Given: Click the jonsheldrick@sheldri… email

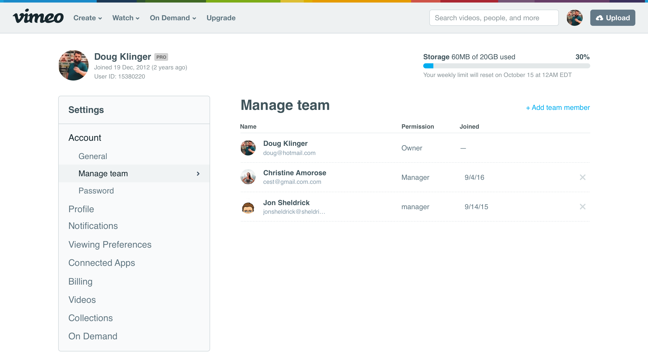Looking at the screenshot, I should pyautogui.click(x=294, y=212).
